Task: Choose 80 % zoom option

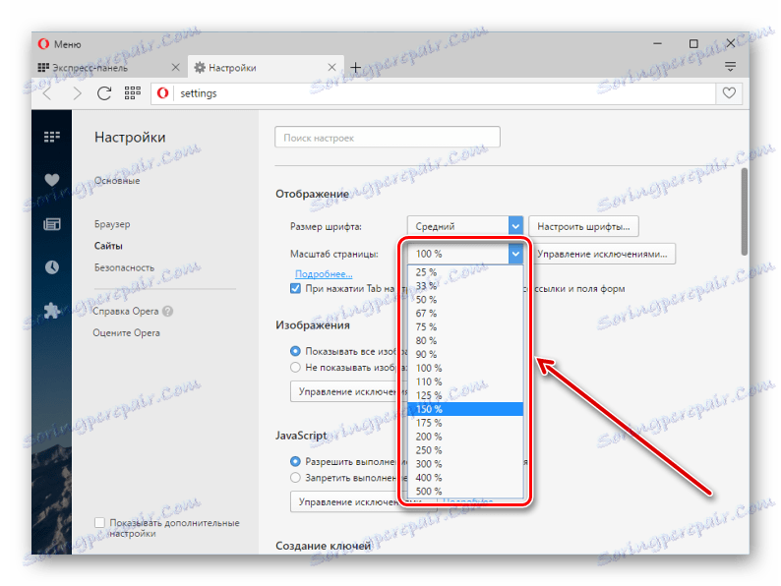Action: [x=465, y=340]
